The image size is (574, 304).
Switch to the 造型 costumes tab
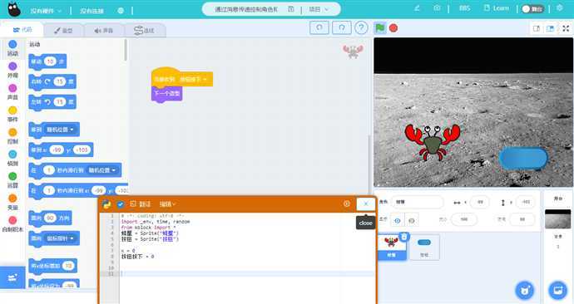point(64,31)
